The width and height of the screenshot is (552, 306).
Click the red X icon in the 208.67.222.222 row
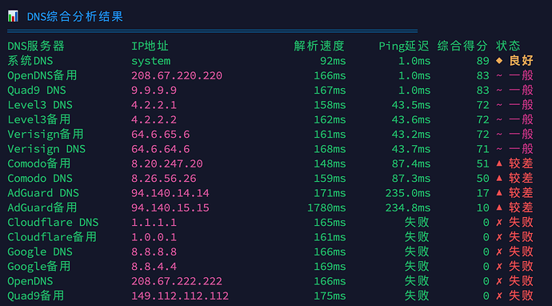(499, 281)
